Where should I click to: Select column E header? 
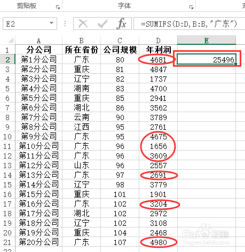(207, 40)
